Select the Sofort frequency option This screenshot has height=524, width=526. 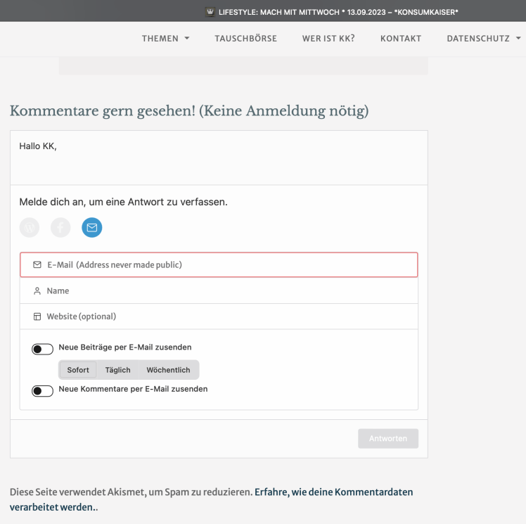(78, 370)
